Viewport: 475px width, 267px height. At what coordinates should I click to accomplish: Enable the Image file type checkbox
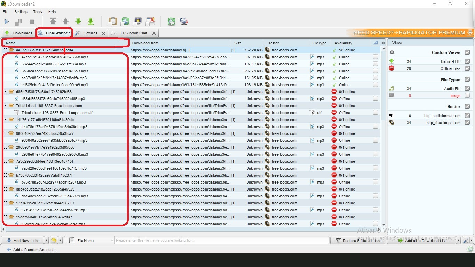point(467,96)
